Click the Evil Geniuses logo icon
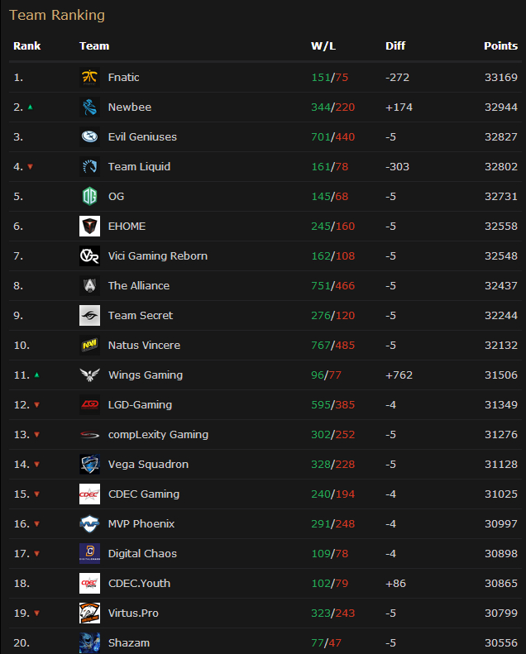526x654 pixels. pyautogui.click(x=90, y=137)
